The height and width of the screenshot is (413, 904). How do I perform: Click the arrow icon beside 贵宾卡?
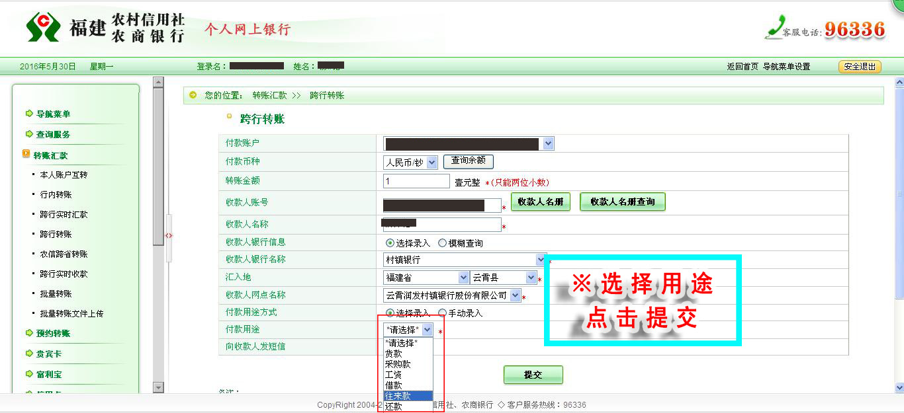click(29, 354)
